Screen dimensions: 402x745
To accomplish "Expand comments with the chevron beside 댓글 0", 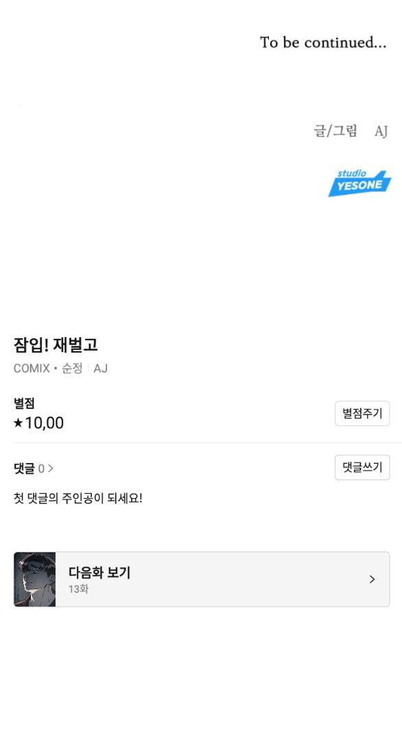I will pyautogui.click(x=51, y=469).
